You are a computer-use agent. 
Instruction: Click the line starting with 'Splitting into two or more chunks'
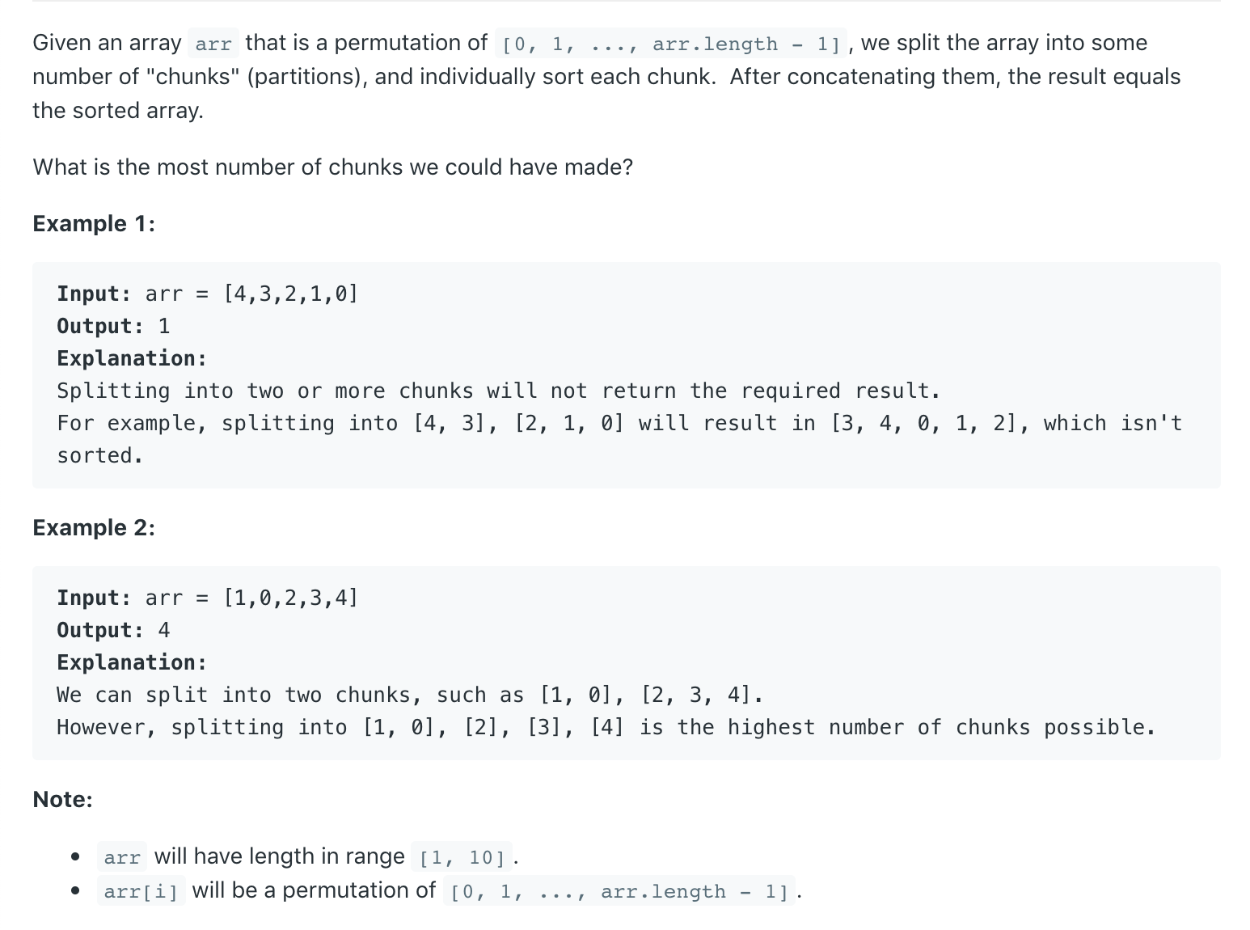(x=499, y=391)
